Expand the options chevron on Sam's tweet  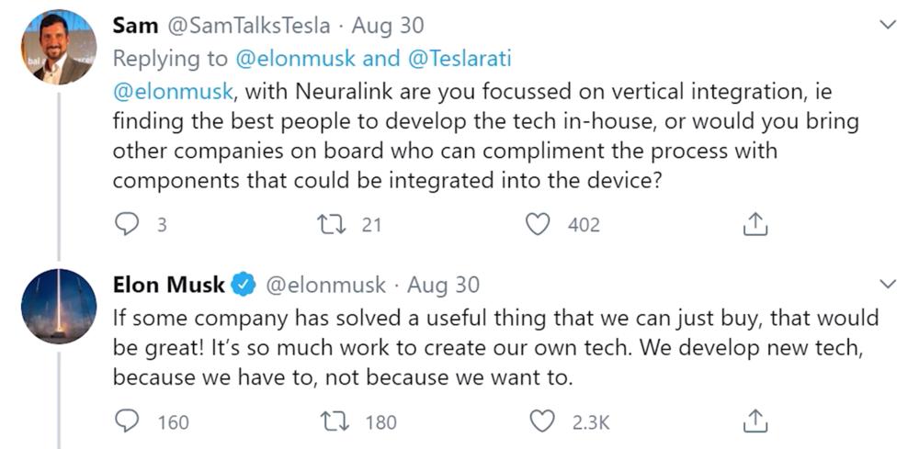(x=888, y=27)
